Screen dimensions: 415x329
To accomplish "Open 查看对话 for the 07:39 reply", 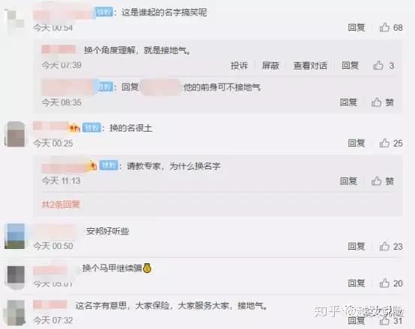I will 310,66.
